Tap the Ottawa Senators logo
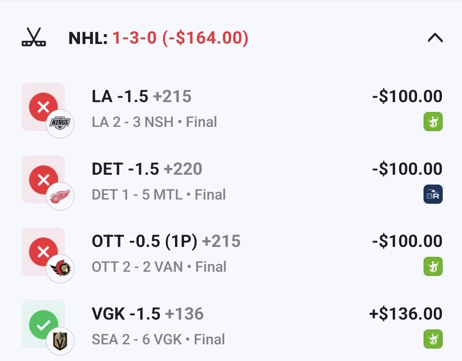Viewport: 462px width, 361px height. (60, 269)
